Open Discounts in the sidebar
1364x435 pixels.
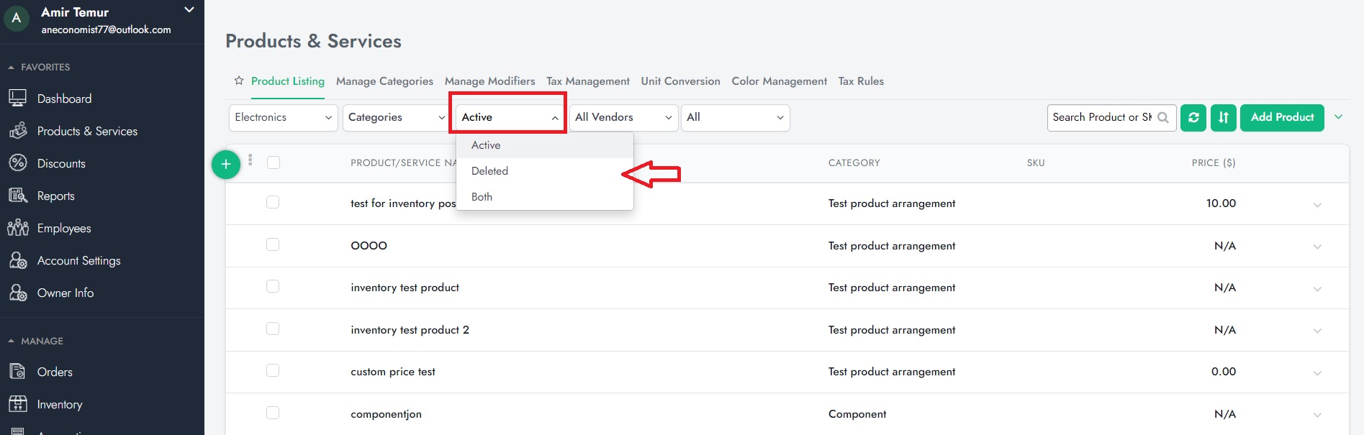(61, 163)
